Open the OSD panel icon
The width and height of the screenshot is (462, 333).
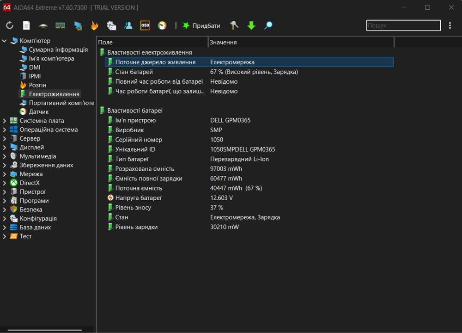click(145, 25)
